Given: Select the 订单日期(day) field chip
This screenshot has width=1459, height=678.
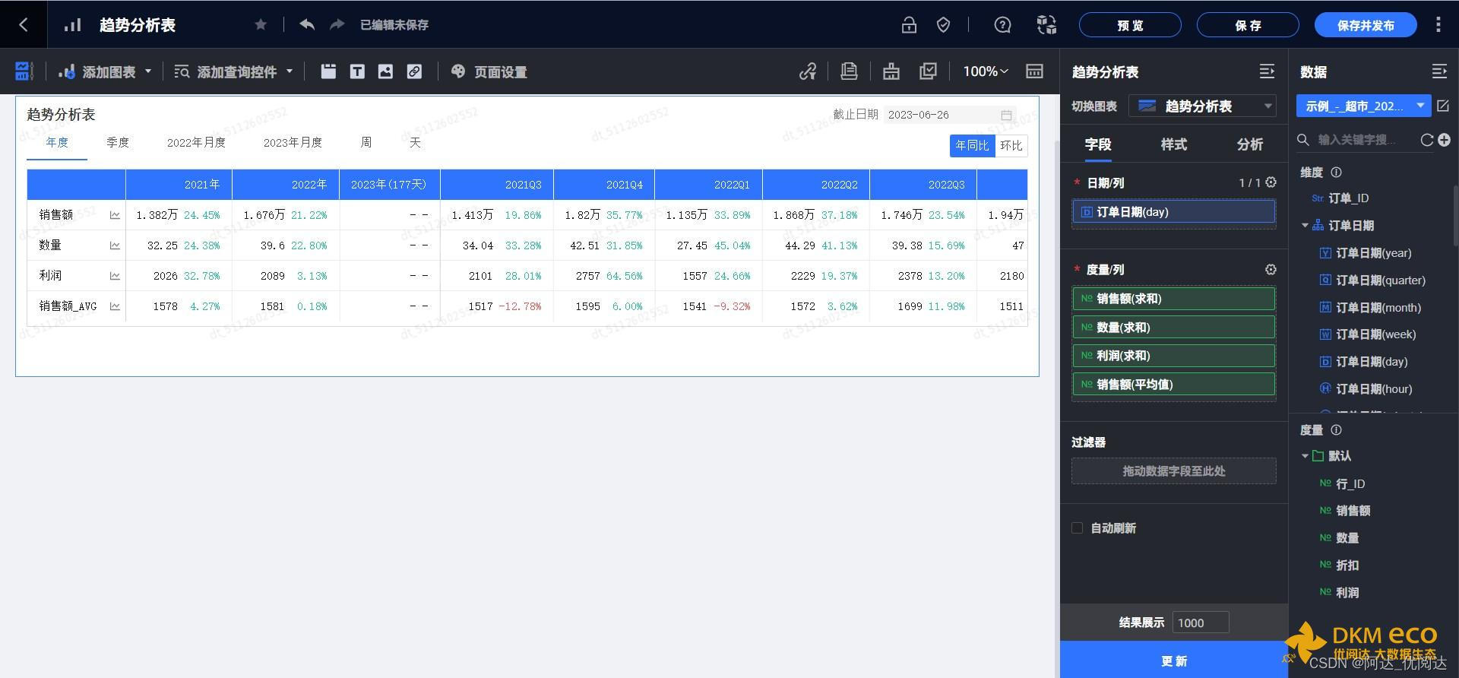Looking at the screenshot, I should click(x=1173, y=212).
